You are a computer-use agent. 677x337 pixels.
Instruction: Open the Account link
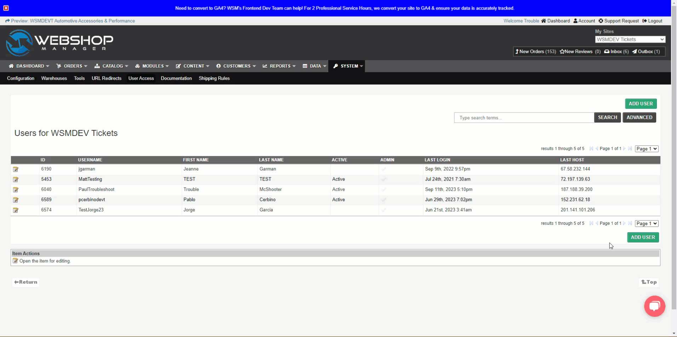[x=584, y=21]
